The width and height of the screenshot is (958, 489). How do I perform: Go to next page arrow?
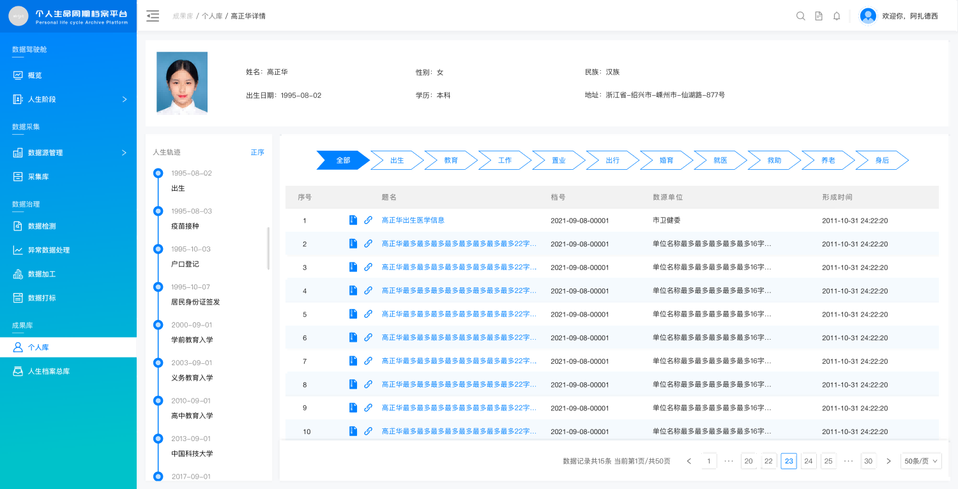coord(888,461)
